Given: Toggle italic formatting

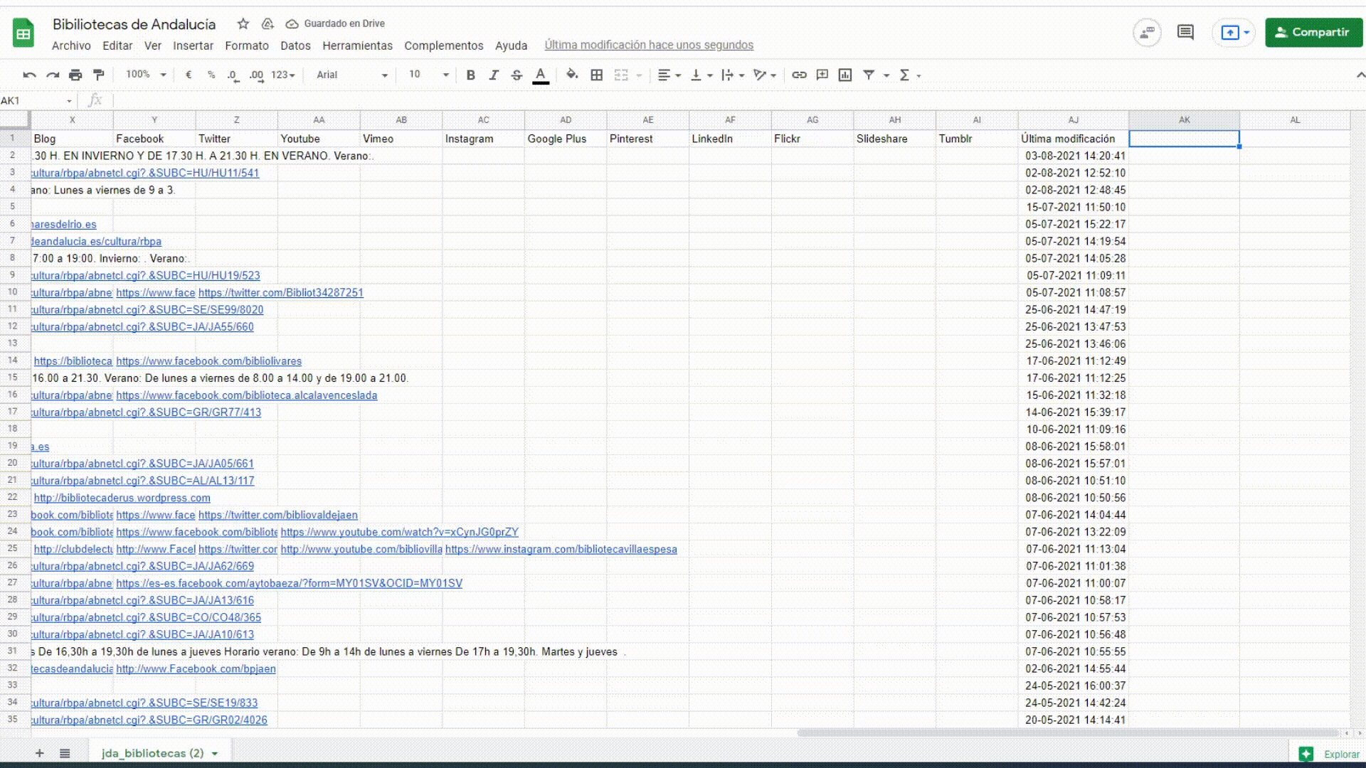Looking at the screenshot, I should point(494,75).
